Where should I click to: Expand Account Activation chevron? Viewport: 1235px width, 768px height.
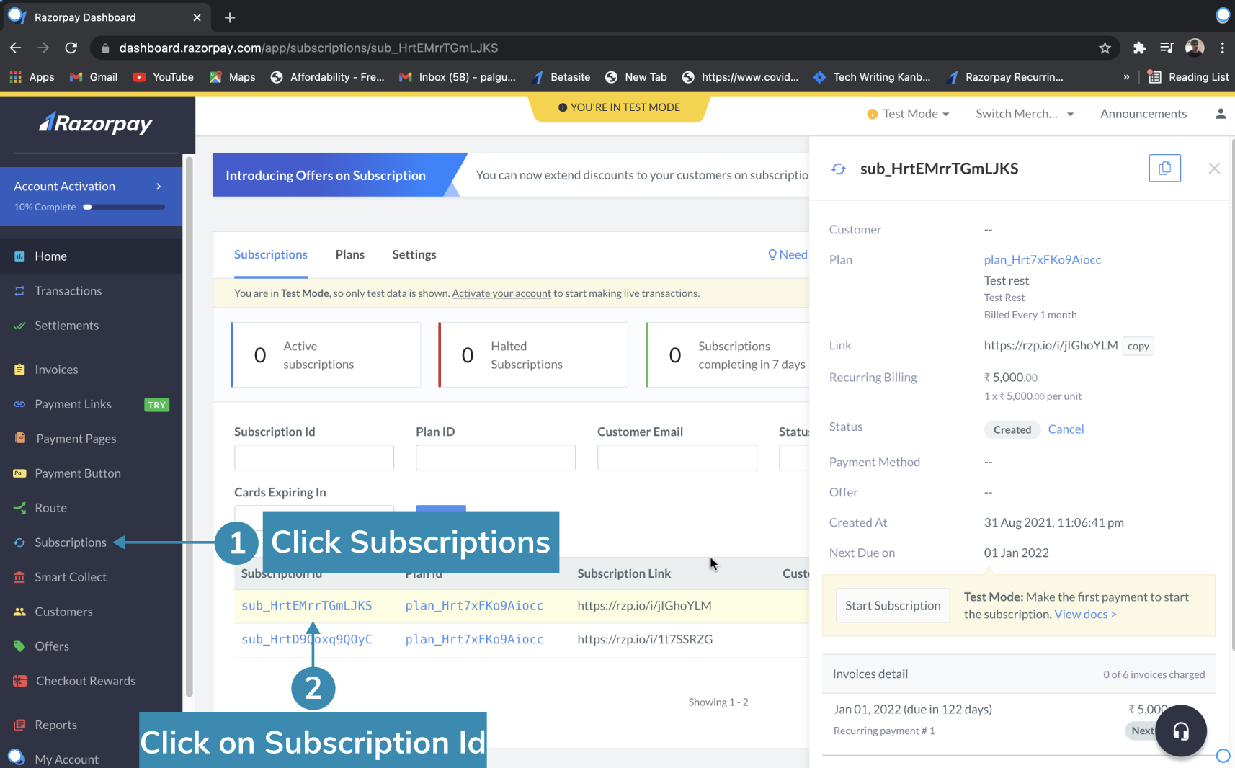tap(159, 187)
